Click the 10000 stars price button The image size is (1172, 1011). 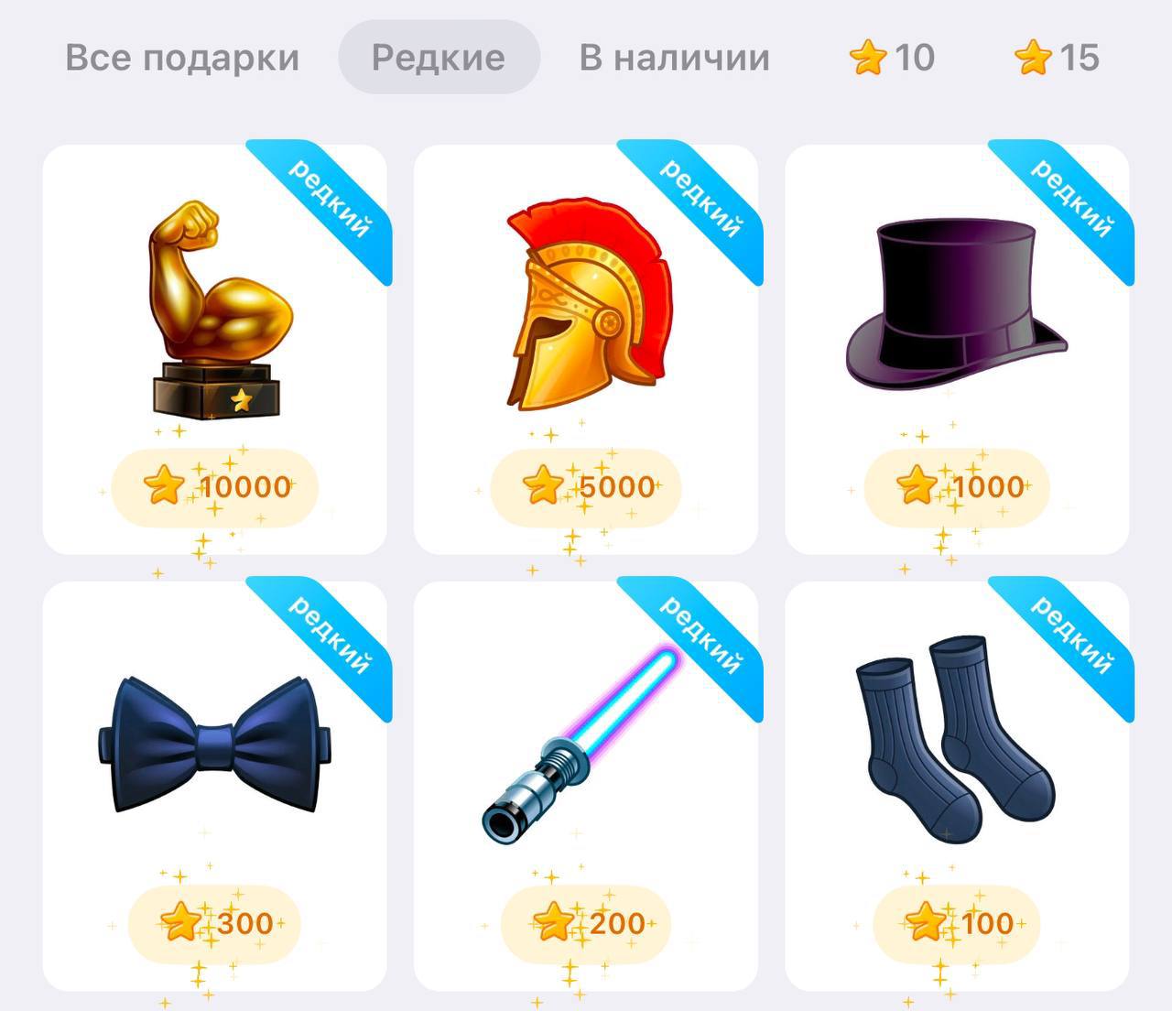pos(215,486)
